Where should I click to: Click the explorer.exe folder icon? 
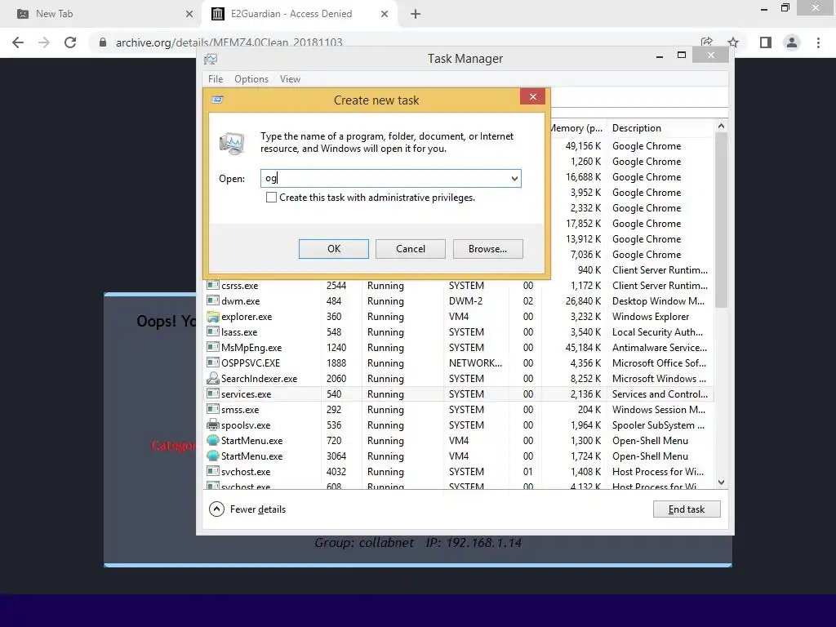pyautogui.click(x=213, y=316)
